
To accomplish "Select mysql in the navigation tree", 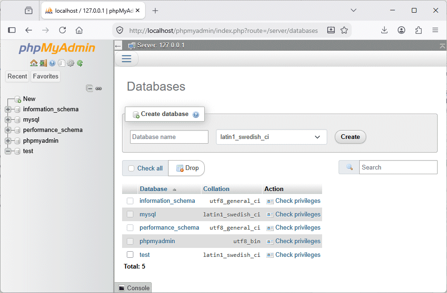I will click(x=31, y=120).
